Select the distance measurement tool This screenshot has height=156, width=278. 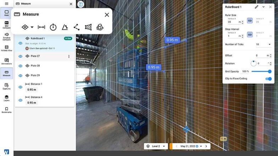41,27
